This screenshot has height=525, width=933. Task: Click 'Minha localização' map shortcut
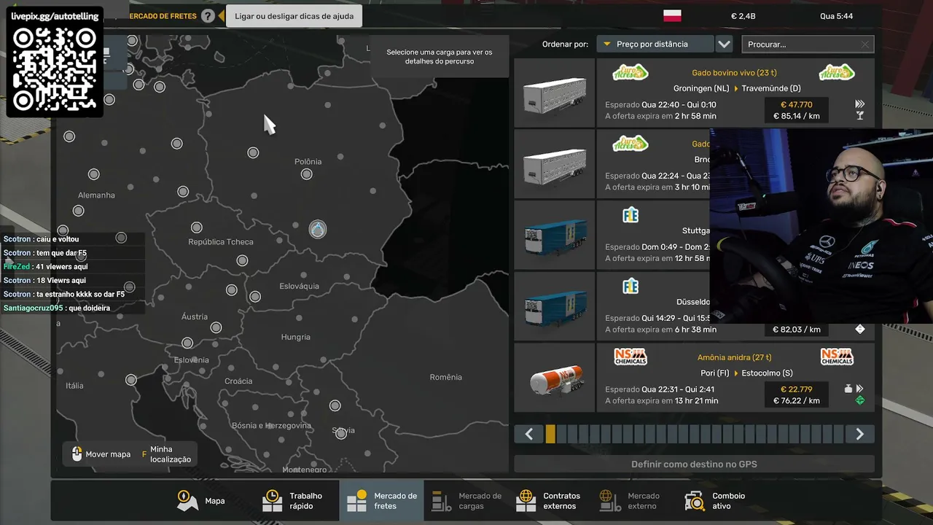pos(171,454)
